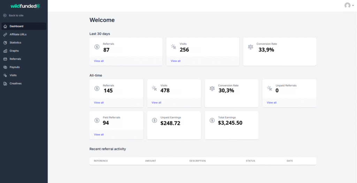View all under All-time Visits 478
357x183 pixels.
156,103
